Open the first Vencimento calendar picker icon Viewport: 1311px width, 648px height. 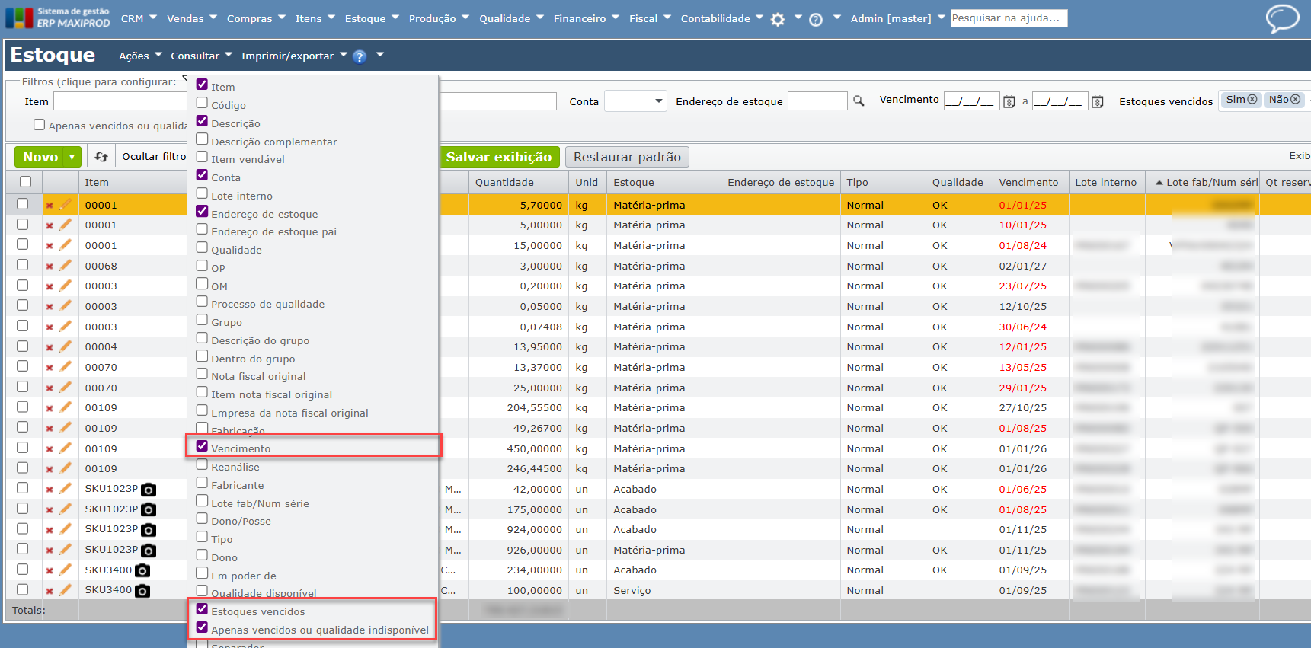point(1009,101)
